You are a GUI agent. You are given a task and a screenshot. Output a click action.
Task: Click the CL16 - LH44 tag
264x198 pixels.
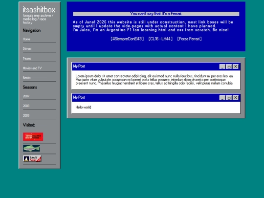click(x=160, y=39)
